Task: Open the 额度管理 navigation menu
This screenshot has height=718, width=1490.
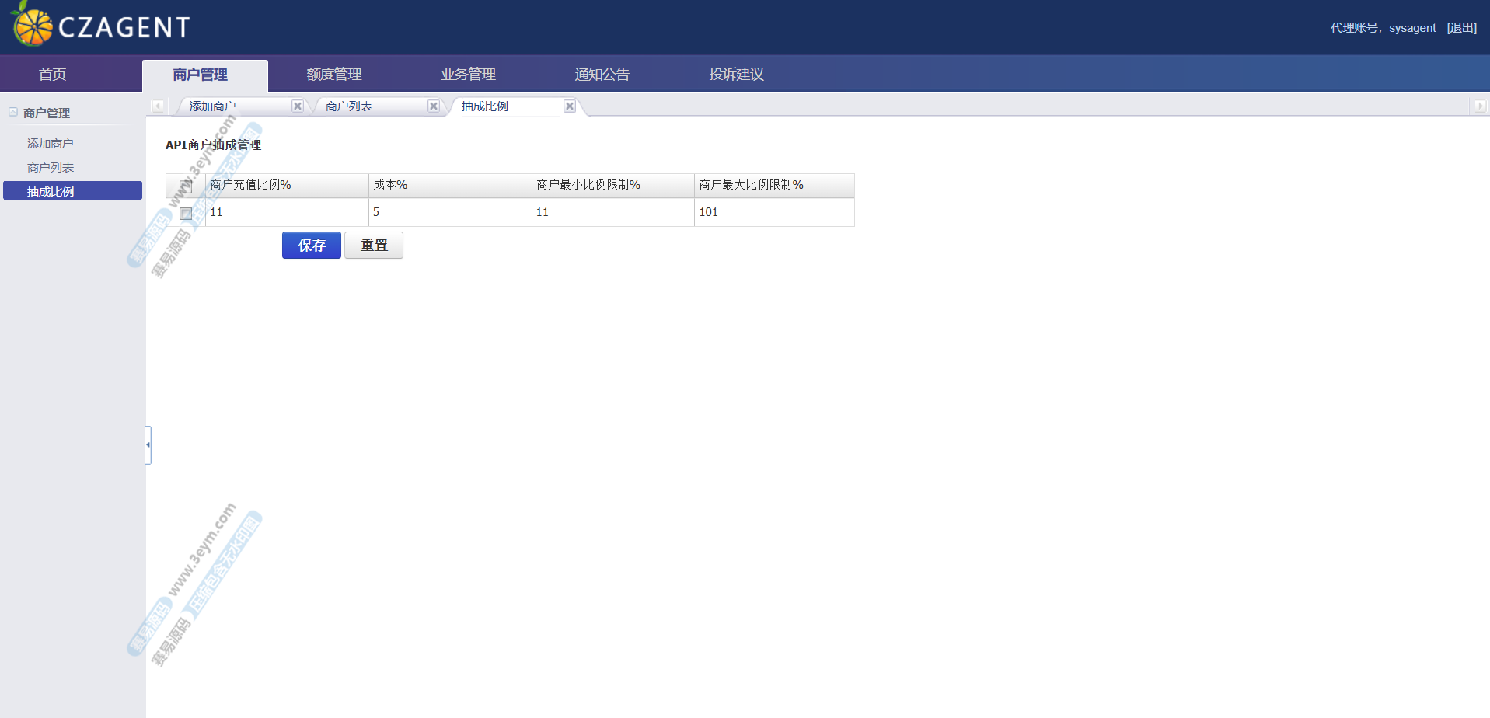Action: (x=334, y=75)
